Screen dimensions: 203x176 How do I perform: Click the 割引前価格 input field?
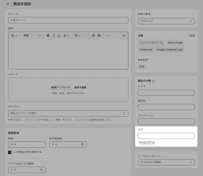(x=68, y=144)
